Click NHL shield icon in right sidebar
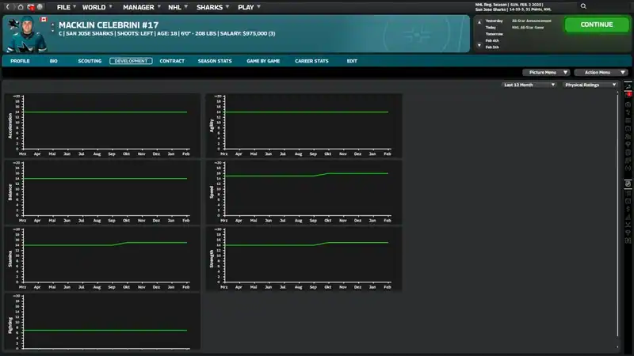 [628, 184]
